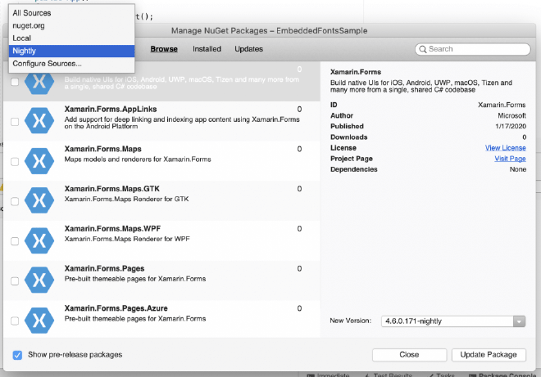
Task: Click the Xamarin.Forms heading in details pane
Action: click(356, 72)
